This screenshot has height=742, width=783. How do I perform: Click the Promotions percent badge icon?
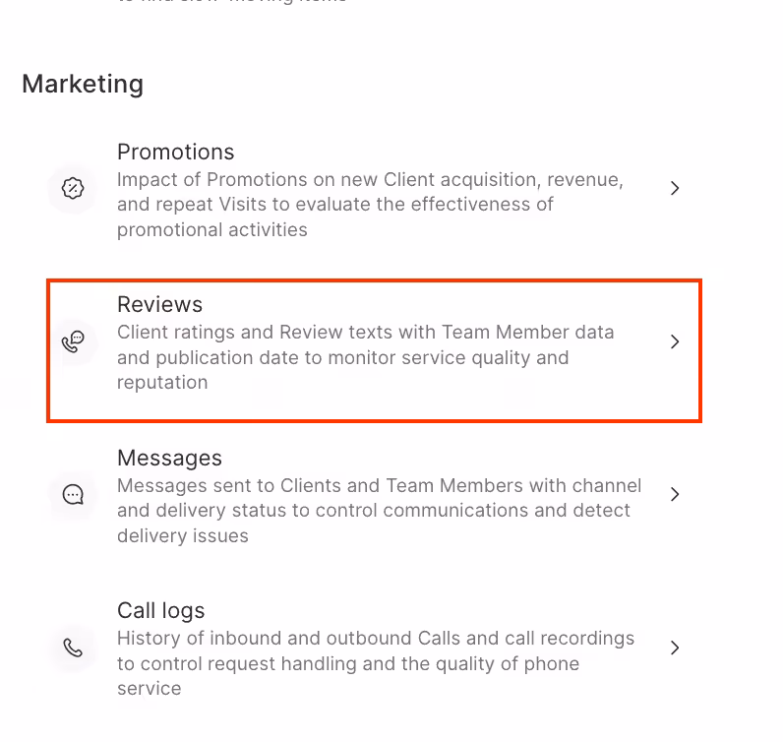coord(73,188)
